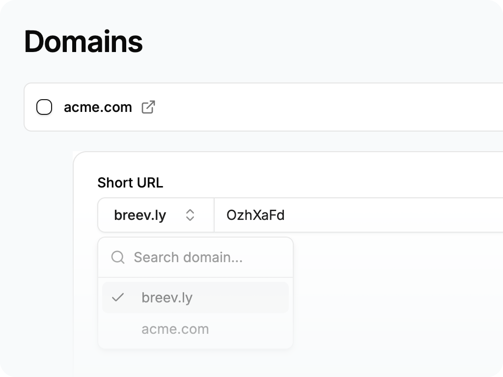Click empty area right of OzhXaFd text

click(393, 215)
